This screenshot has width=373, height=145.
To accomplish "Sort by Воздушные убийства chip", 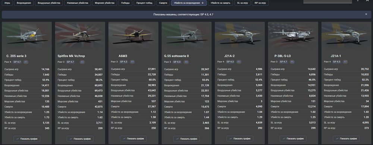I will pos(49,3).
